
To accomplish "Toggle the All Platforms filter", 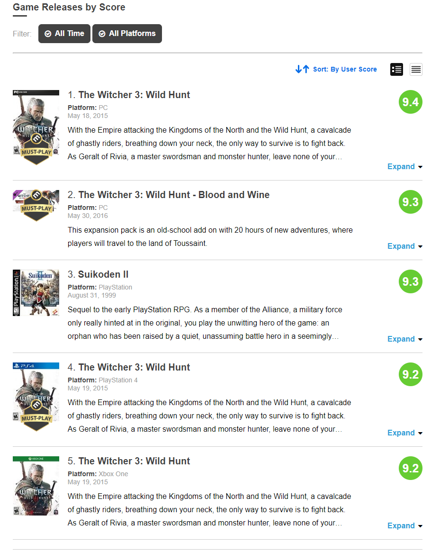I will pos(127,34).
